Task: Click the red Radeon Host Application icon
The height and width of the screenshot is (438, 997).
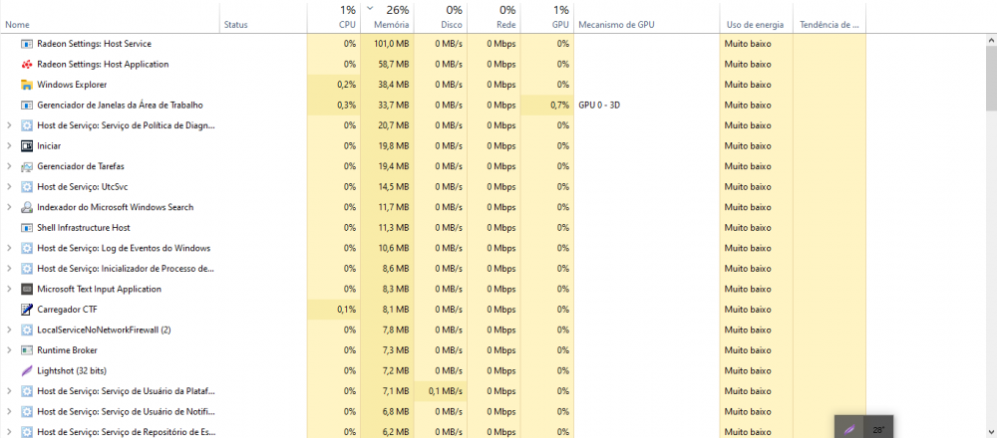Action: tap(27, 64)
